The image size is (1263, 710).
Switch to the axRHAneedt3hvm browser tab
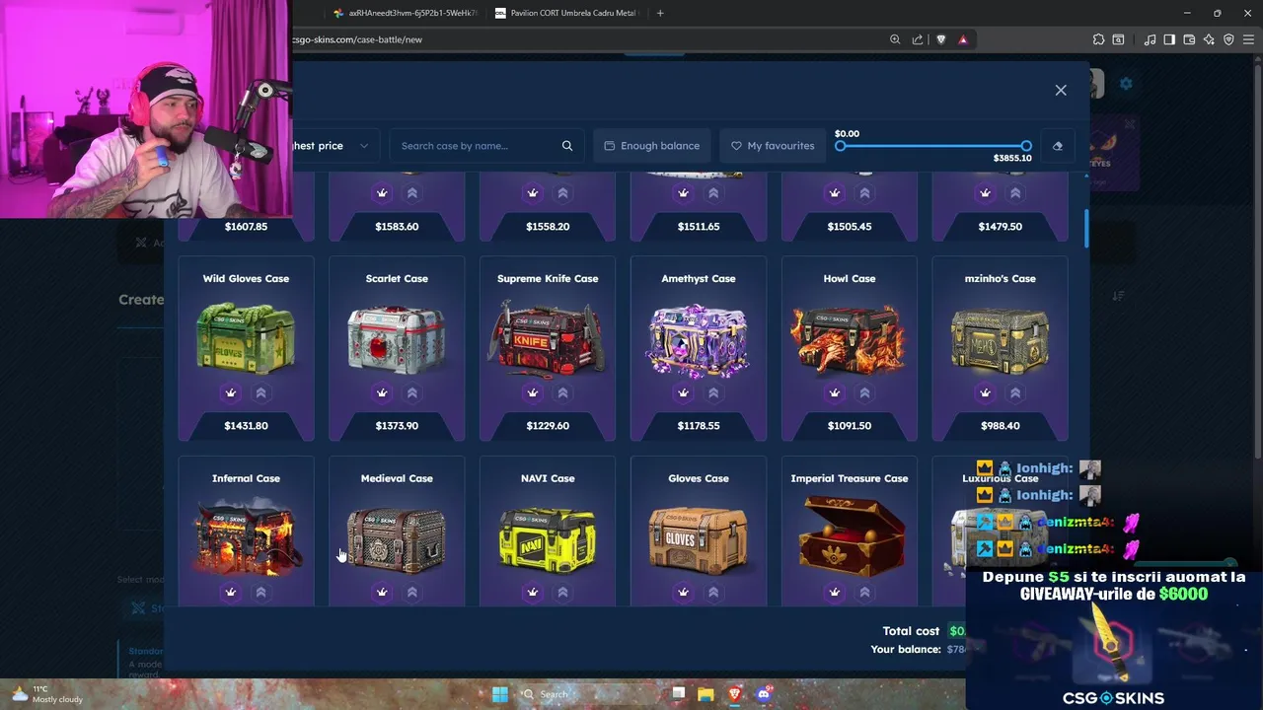click(x=405, y=13)
